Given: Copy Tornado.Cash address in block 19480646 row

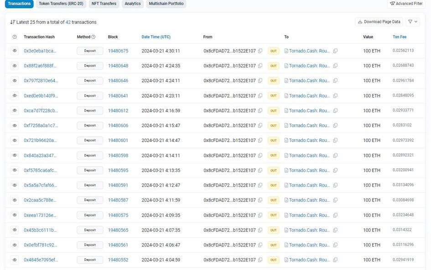Looking at the screenshot, I should click(x=335, y=81).
